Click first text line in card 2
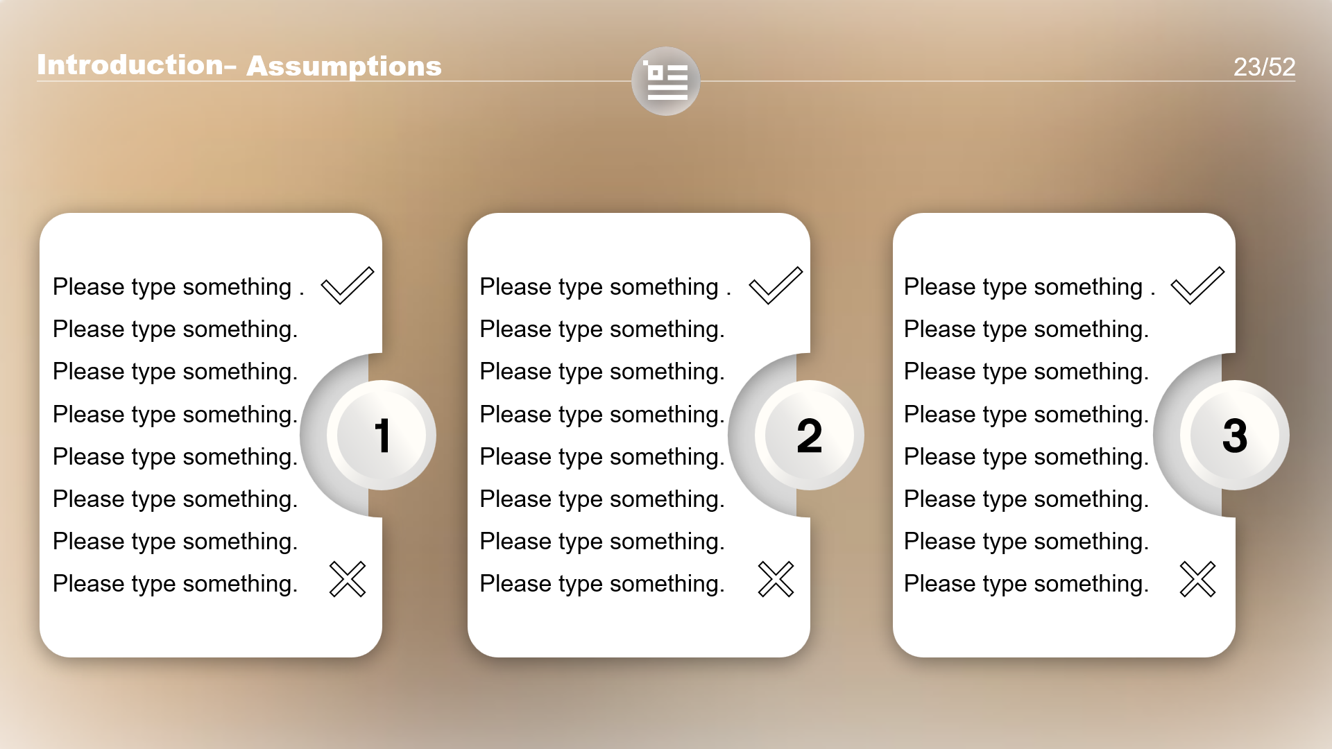 605,287
